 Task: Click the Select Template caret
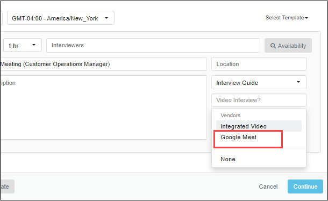click(x=306, y=18)
